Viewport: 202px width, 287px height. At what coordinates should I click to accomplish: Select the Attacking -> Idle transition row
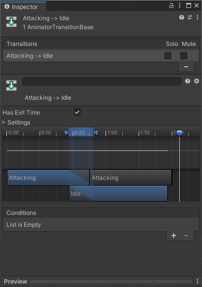tap(101, 56)
